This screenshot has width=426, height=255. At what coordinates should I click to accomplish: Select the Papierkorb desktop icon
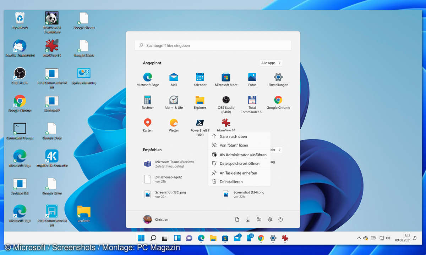(20, 21)
